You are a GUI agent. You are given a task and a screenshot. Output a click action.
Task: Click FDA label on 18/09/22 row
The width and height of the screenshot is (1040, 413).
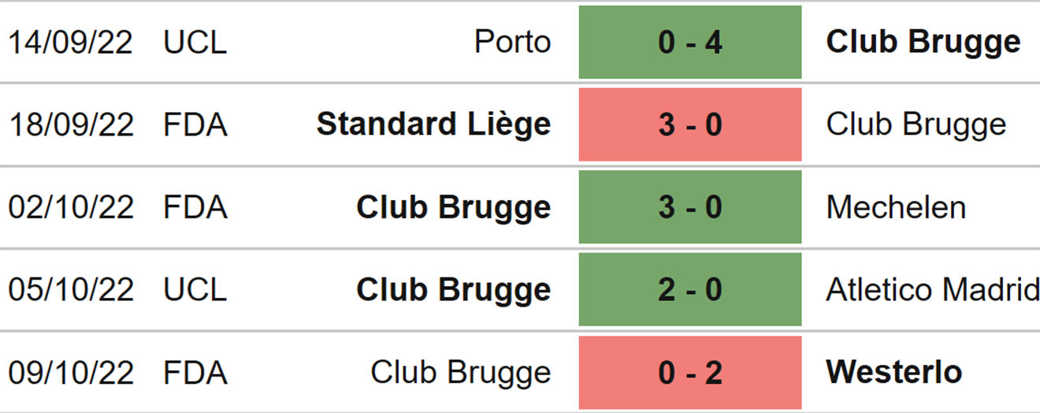(x=195, y=125)
